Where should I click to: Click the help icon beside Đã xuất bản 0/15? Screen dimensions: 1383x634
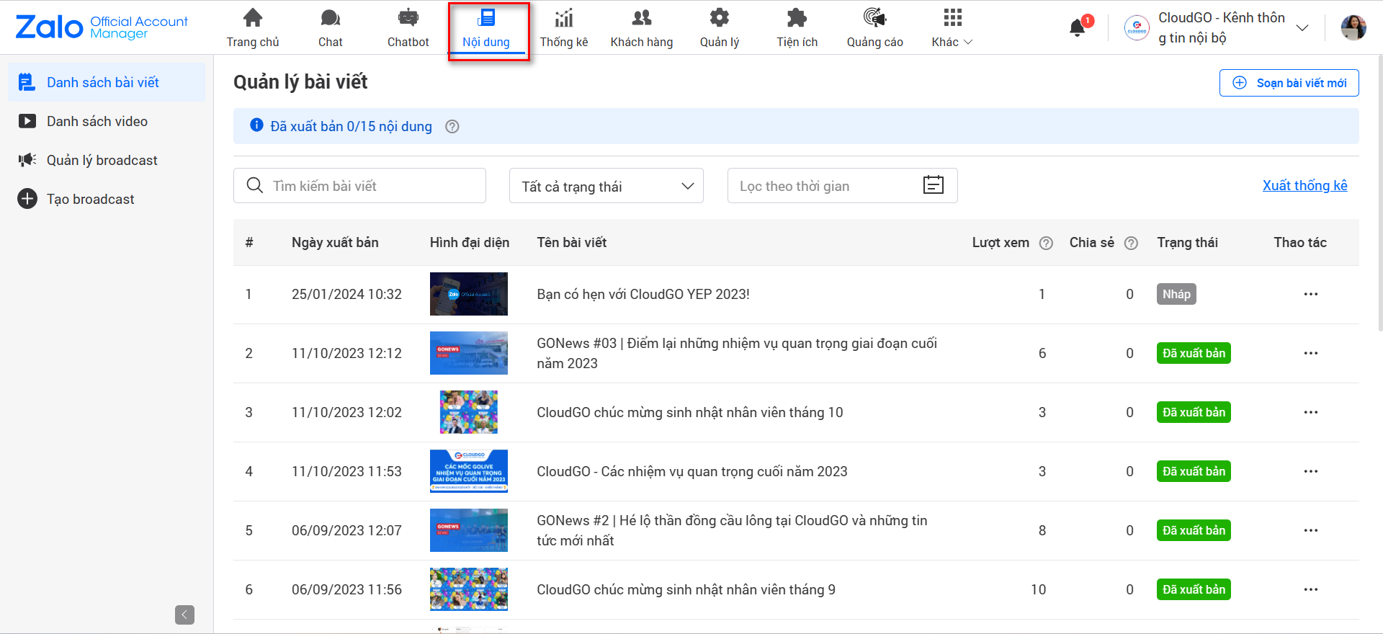(x=452, y=127)
